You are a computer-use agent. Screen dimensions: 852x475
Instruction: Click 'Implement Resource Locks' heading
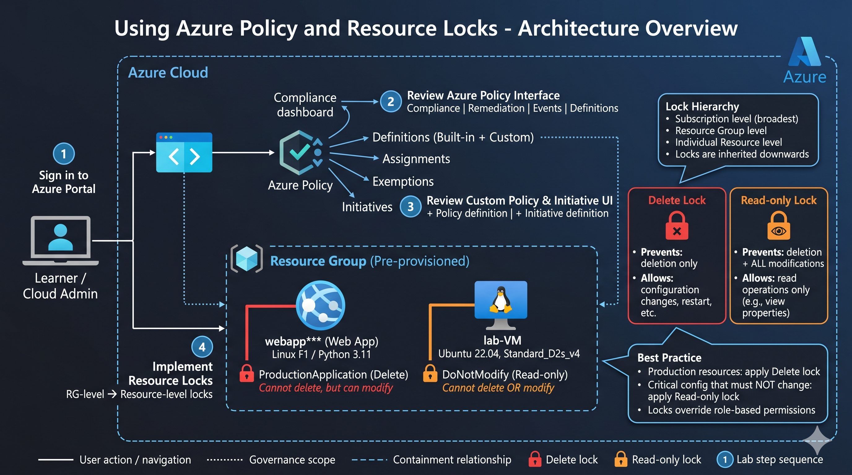point(170,373)
